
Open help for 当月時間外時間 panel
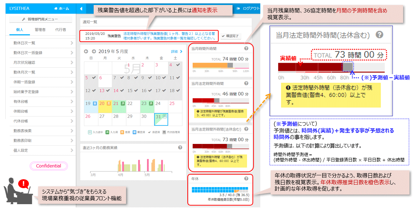(246, 48)
